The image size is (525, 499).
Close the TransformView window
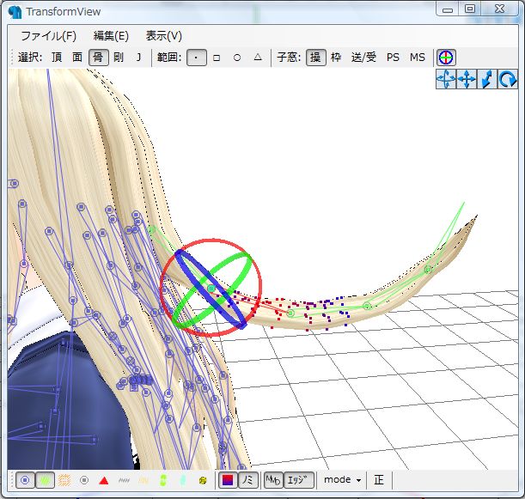(500, 9)
